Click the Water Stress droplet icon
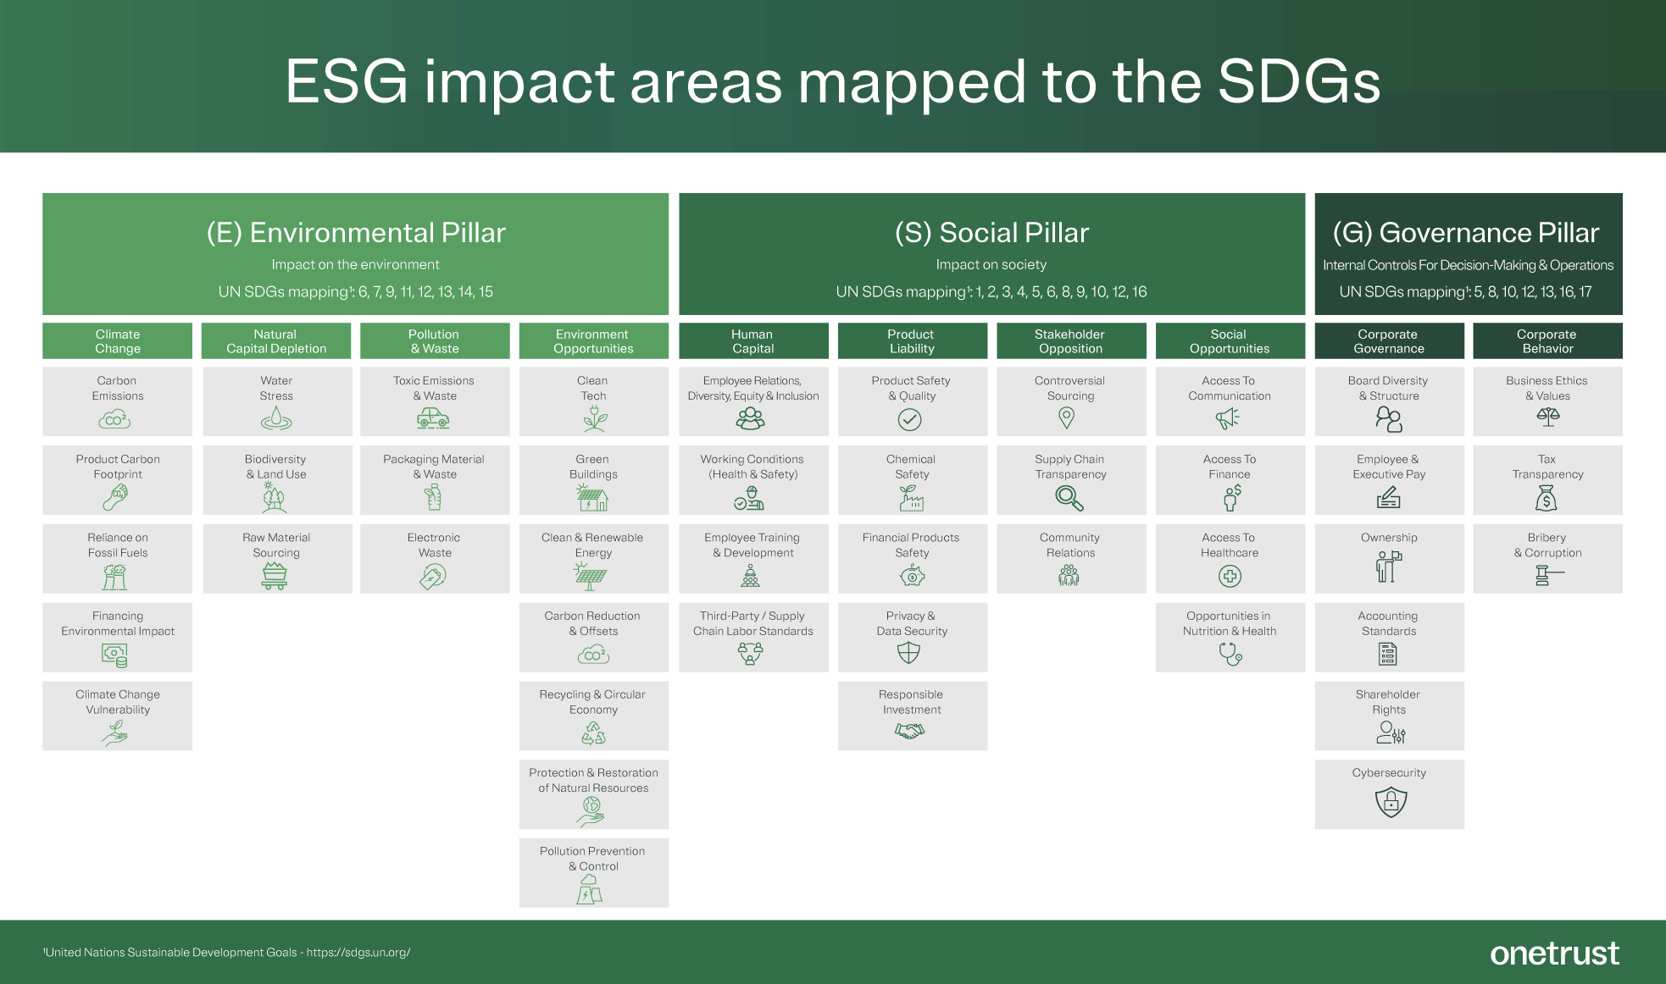This screenshot has height=984, width=1666. coord(276,418)
